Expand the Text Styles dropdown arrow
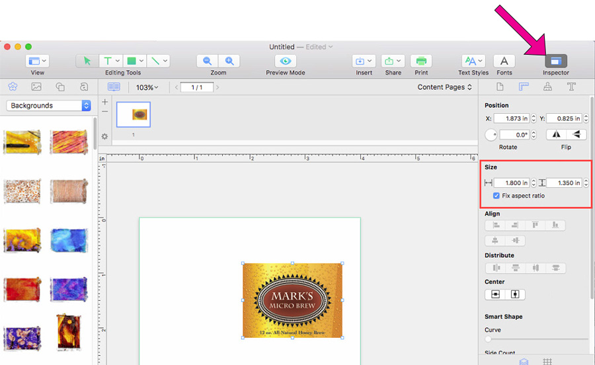The width and height of the screenshot is (595, 365). tap(480, 61)
